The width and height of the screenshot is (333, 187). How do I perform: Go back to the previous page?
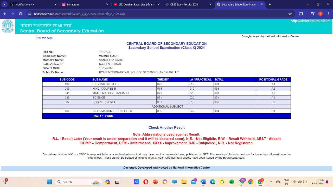click(5, 14)
